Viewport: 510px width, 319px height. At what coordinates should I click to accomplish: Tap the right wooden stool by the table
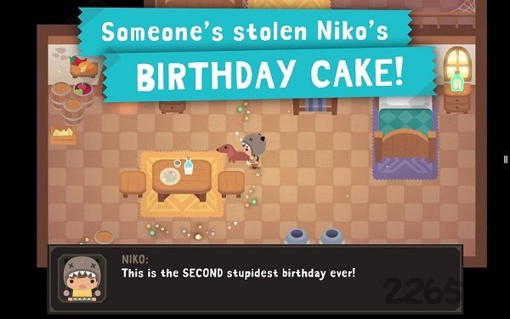(231, 184)
